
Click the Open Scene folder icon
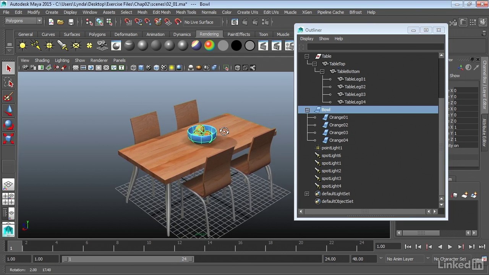tap(60, 22)
